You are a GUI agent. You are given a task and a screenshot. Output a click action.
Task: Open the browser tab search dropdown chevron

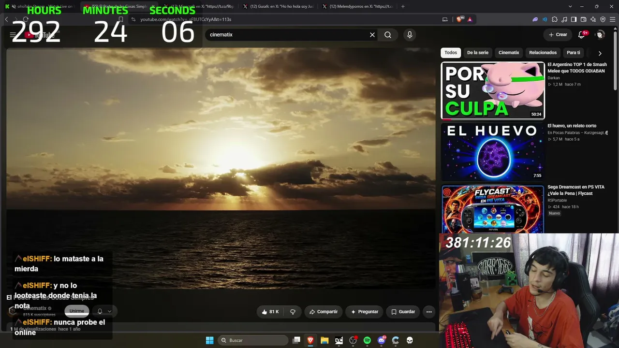[570, 6]
